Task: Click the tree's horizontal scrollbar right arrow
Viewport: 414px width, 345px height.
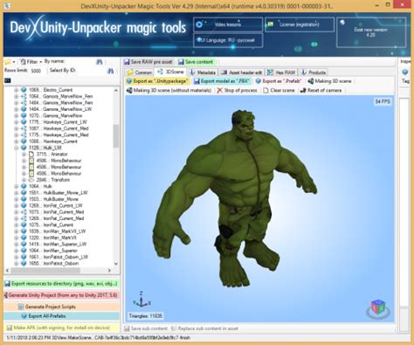Action: [x=109, y=271]
